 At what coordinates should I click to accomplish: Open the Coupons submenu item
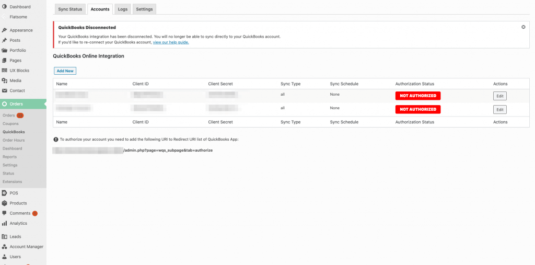pos(10,124)
